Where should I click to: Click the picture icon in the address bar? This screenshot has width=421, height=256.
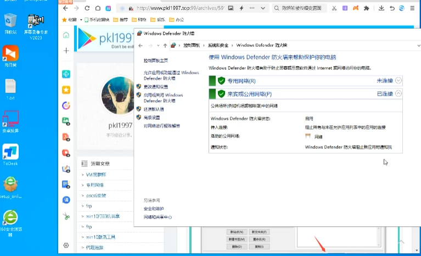click(x=231, y=8)
